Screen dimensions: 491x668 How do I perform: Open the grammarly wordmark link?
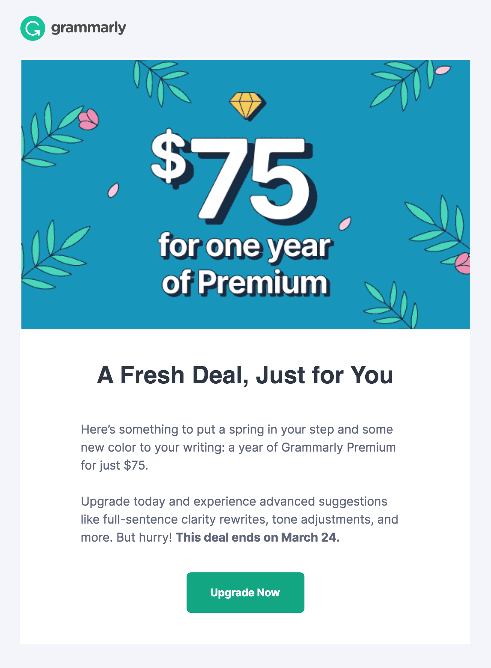(x=89, y=28)
